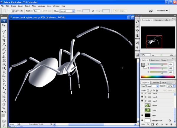Click New selection mode button
Image resolution: width=177 pixels, height=128 pixels.
pos(13,11)
